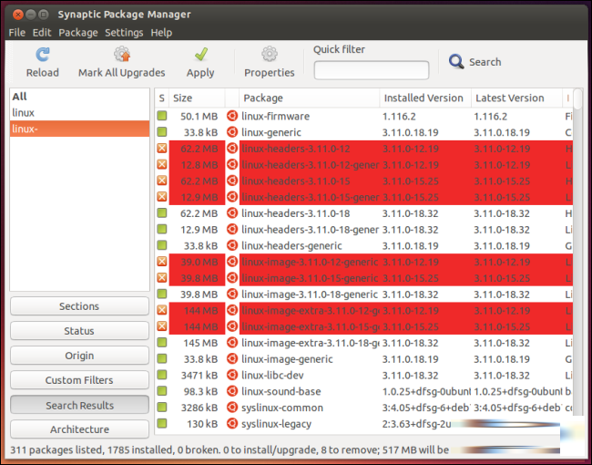Open the Settings menu

[x=124, y=33]
